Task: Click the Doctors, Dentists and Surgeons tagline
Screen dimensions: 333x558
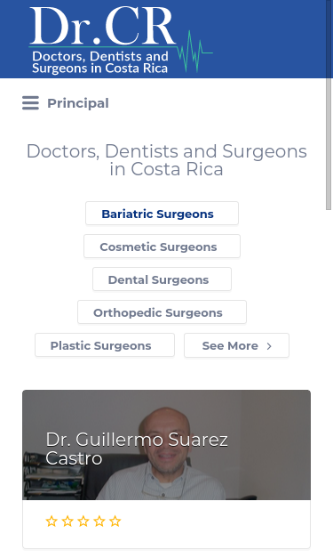Action: 99,62
